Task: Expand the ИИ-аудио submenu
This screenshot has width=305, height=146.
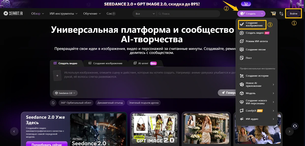Action: (273, 119)
